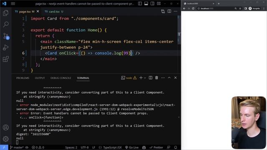Toggle bottom panel layout icon

pyautogui.click(x=146, y=4)
